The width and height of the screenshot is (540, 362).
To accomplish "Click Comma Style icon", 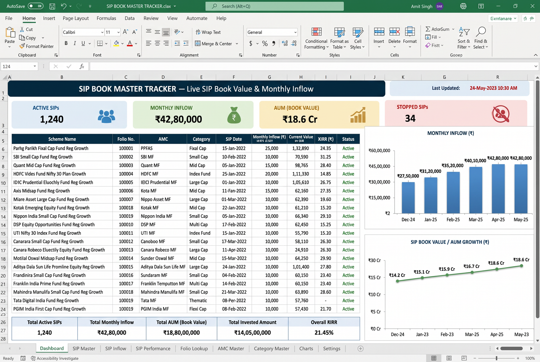I will point(274,43).
